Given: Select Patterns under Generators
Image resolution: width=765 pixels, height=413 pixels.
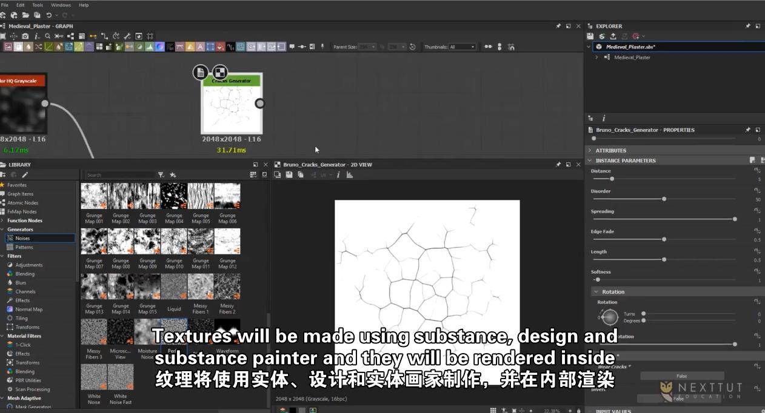Looking at the screenshot, I should tap(24, 247).
